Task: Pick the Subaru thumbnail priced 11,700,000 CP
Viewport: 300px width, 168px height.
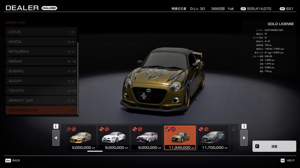Action: pos(213,138)
